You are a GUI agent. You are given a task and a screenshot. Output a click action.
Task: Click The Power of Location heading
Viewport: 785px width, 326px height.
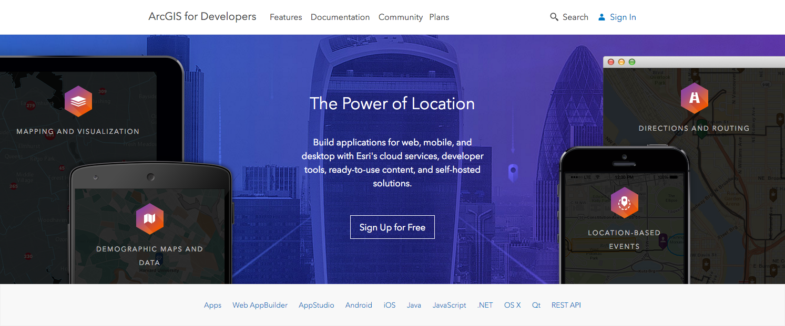point(392,103)
